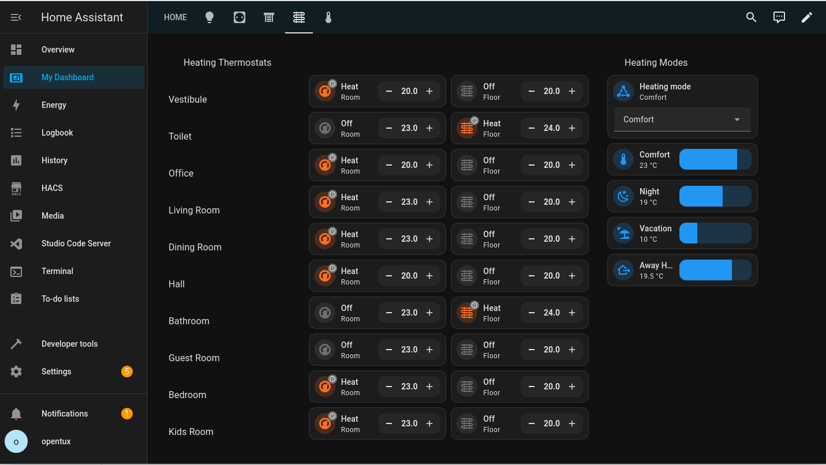Decrease Bathroom floor temperature with minus
This screenshot has height=465, width=826.
point(532,313)
